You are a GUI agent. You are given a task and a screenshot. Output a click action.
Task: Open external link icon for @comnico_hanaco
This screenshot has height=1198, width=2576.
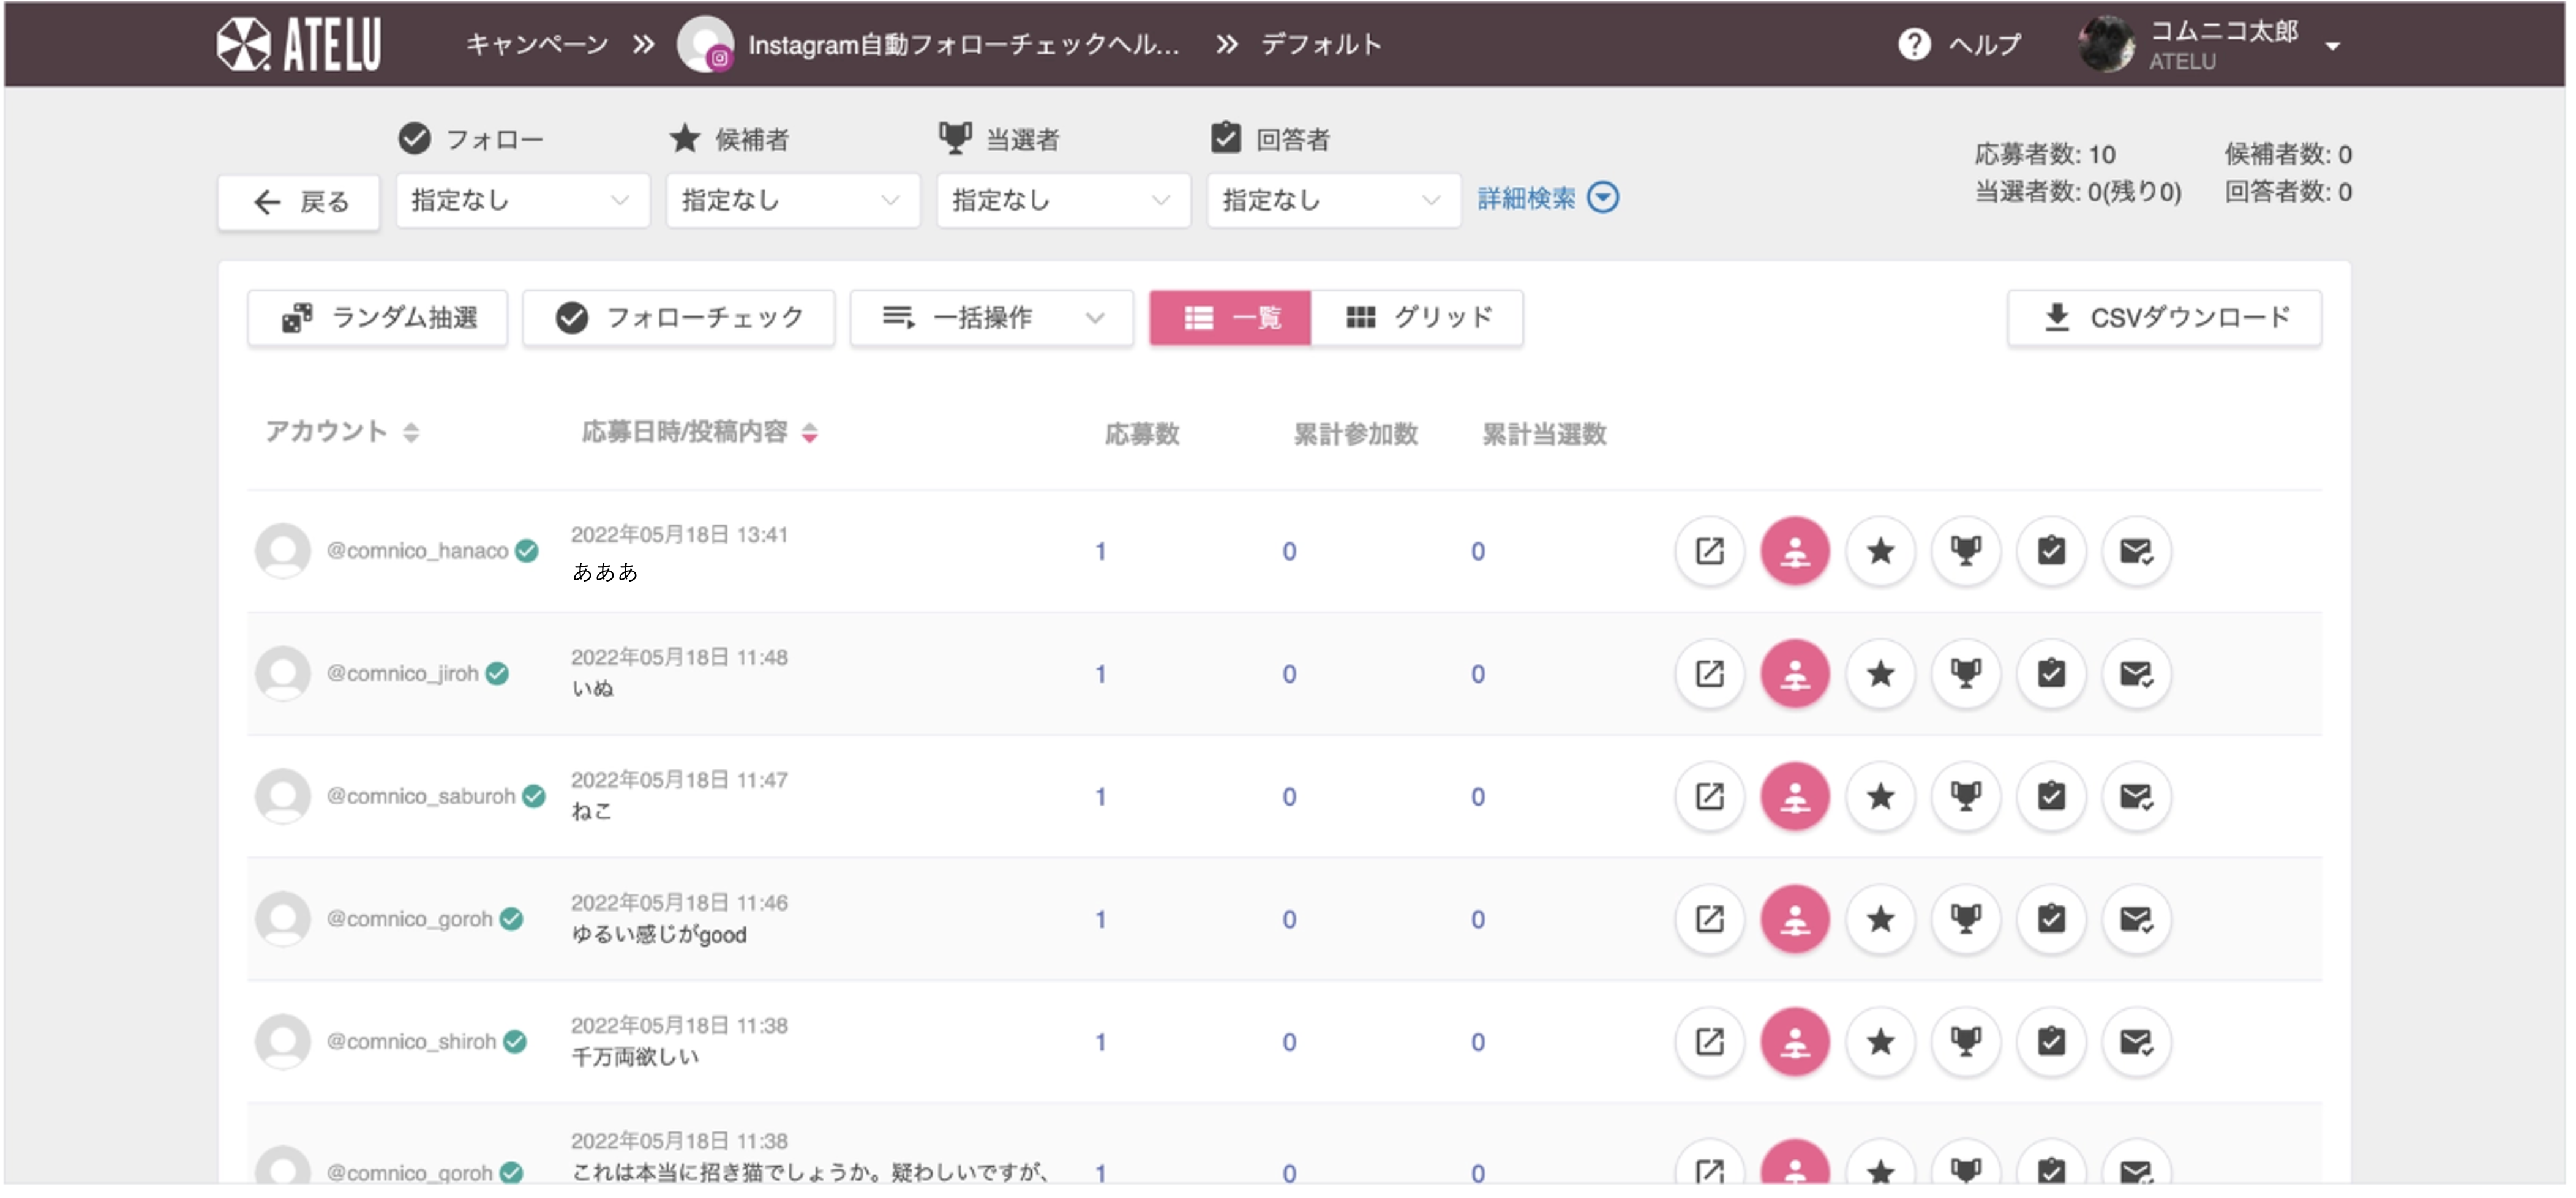(1709, 551)
